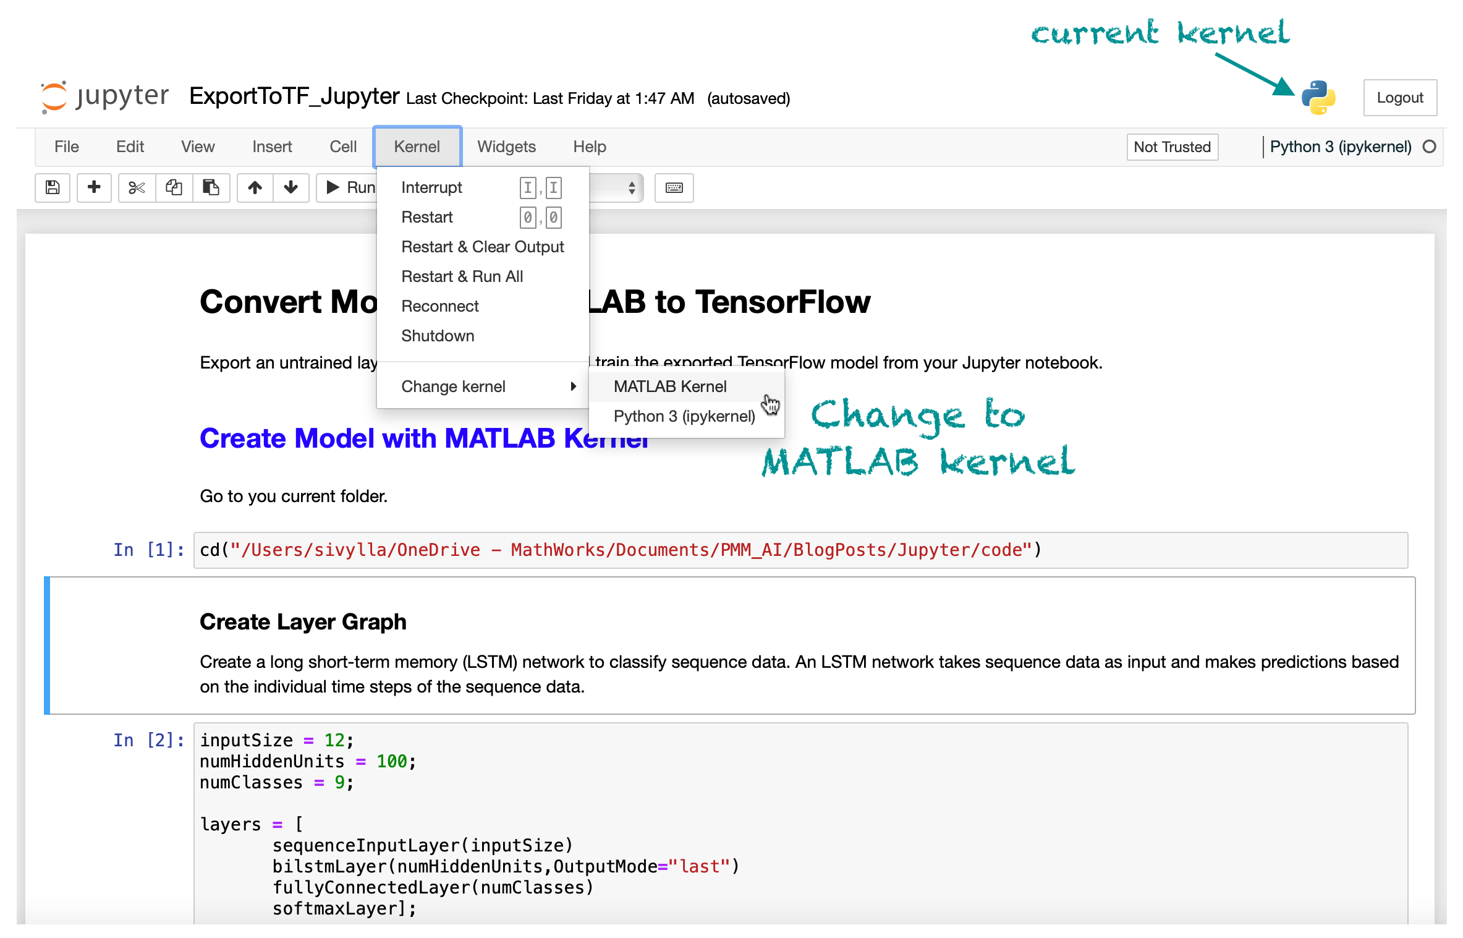This screenshot has height=938, width=1463.
Task: Close the open Kernel menu
Action: [x=417, y=147]
